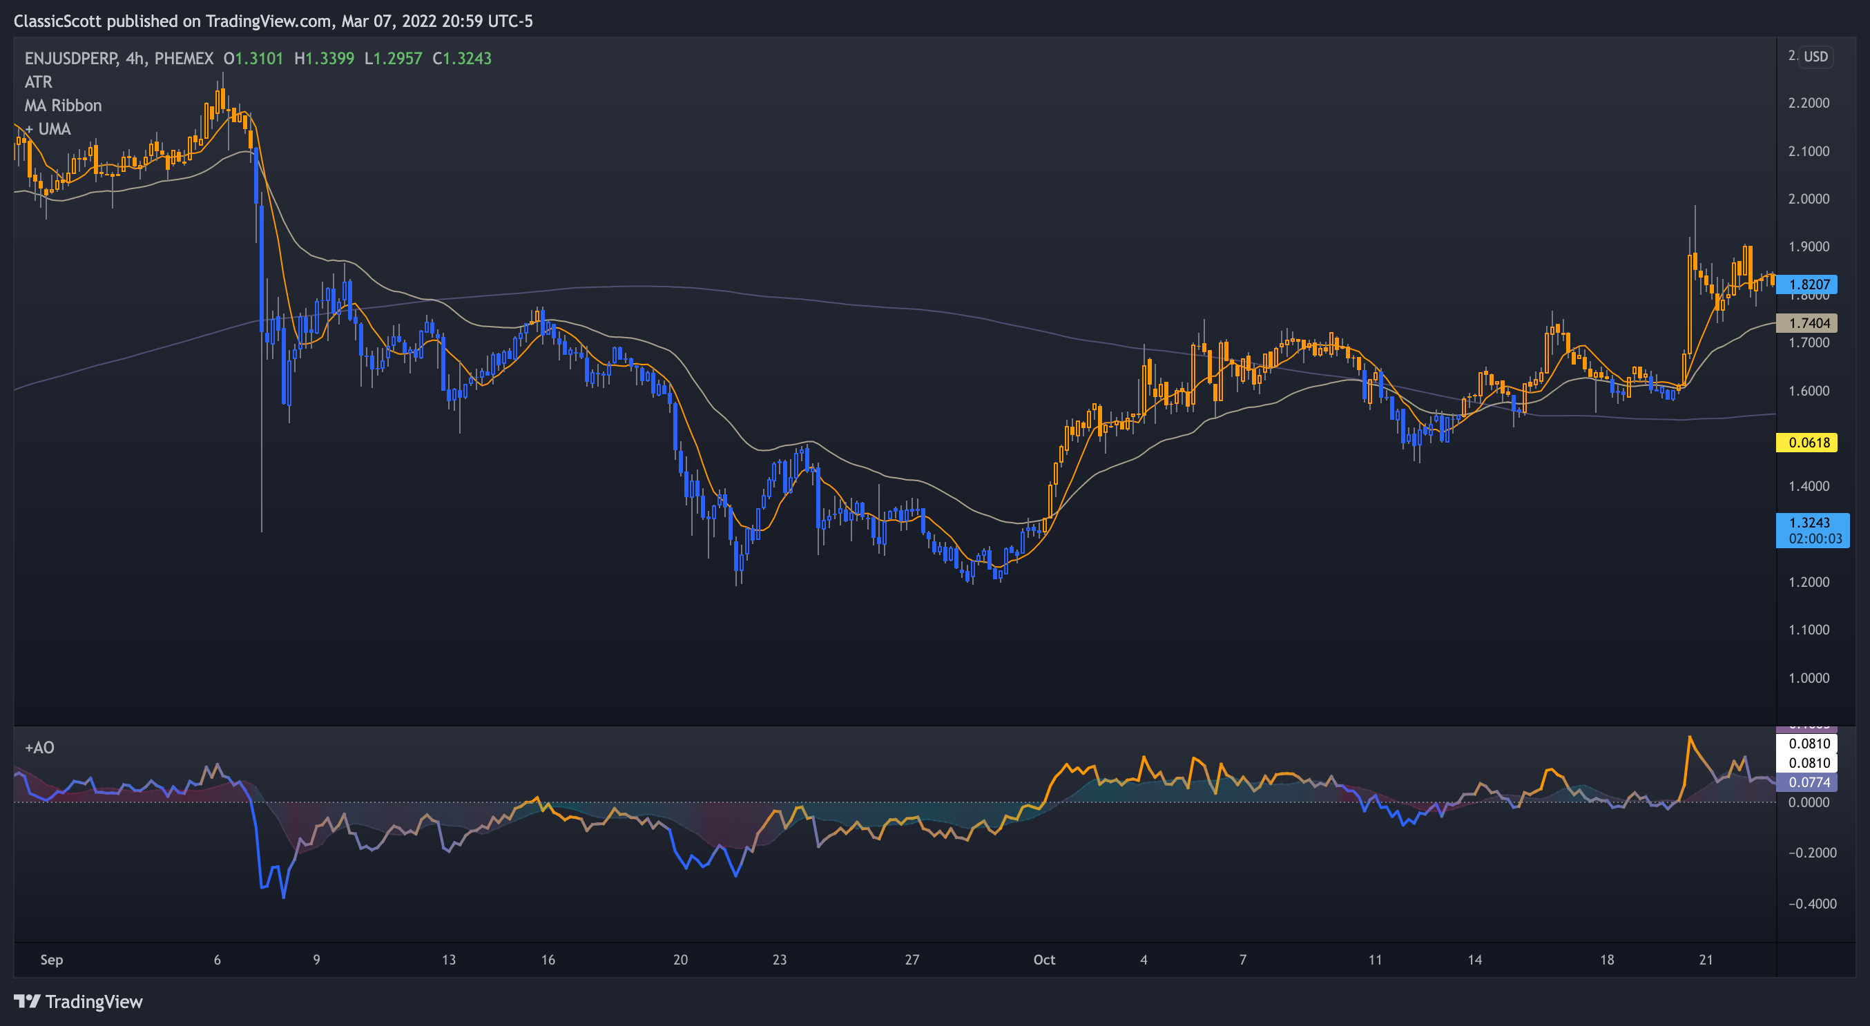Viewport: 1870px width, 1026px height.
Task: Click the 16 date label on time axis
Action: [x=548, y=960]
